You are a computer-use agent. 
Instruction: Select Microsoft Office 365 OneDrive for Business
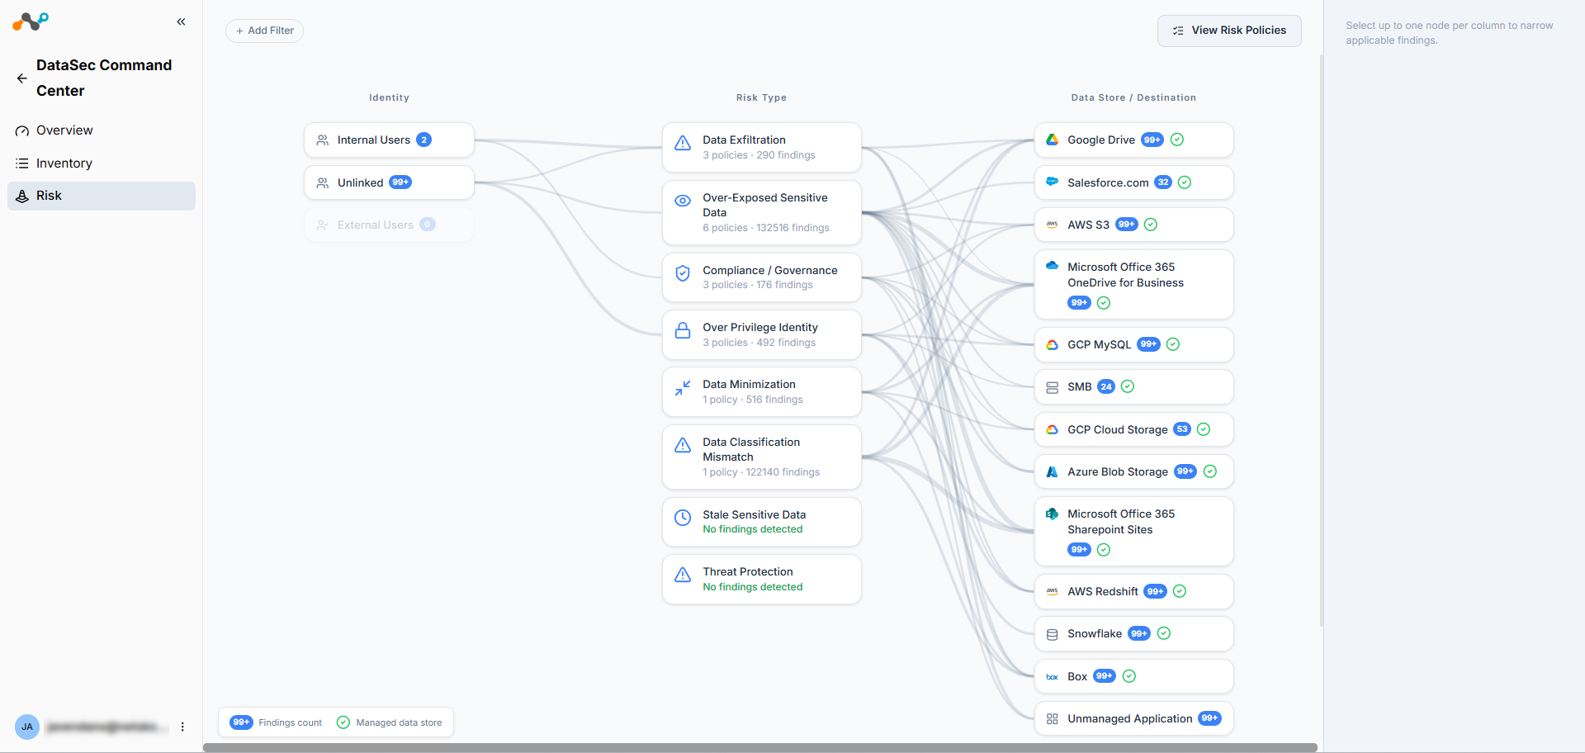point(1133,285)
